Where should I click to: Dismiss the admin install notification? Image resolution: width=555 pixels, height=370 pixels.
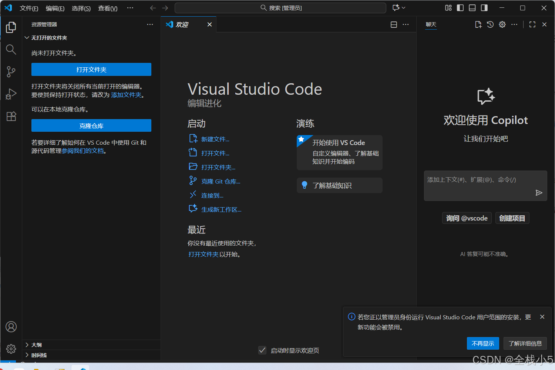tap(542, 317)
